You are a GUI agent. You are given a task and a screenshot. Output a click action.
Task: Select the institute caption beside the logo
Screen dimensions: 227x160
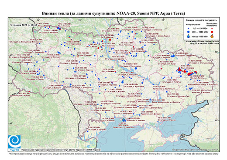(61, 150)
